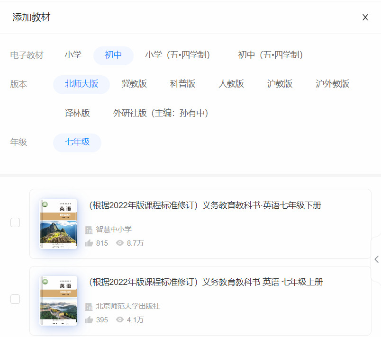Switch to the 小学 tab

73,55
